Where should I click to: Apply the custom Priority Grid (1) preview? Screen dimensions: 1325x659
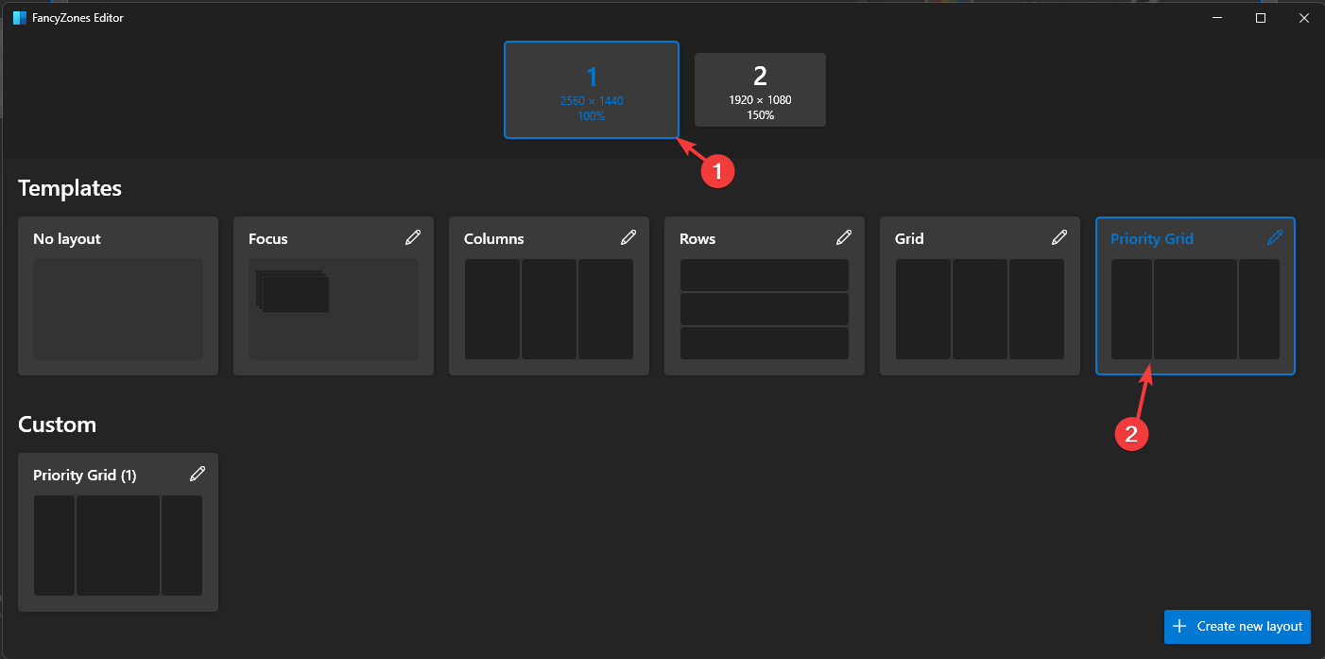coord(118,546)
